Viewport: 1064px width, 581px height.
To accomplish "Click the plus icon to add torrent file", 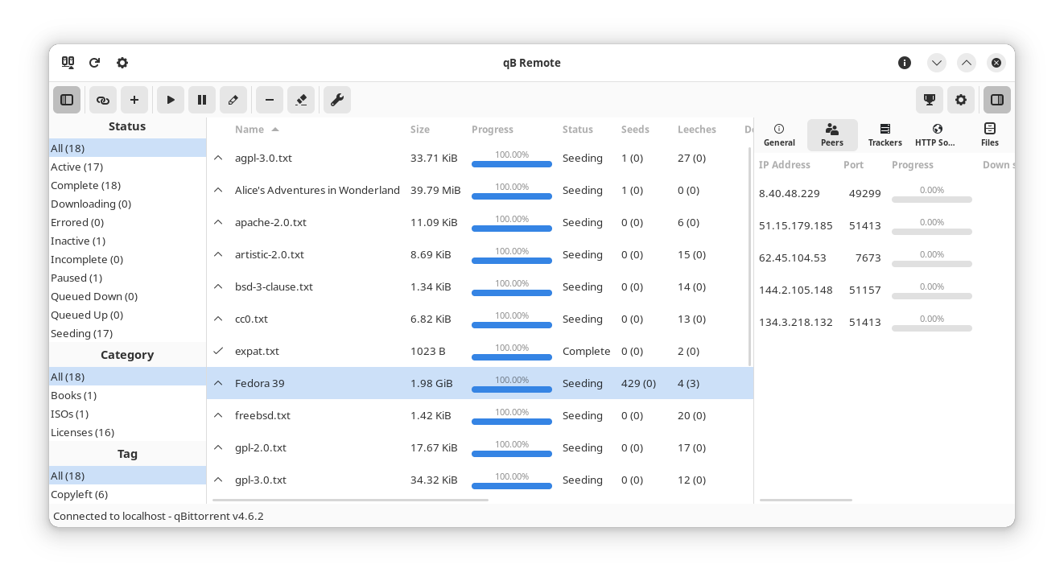I will 134,100.
